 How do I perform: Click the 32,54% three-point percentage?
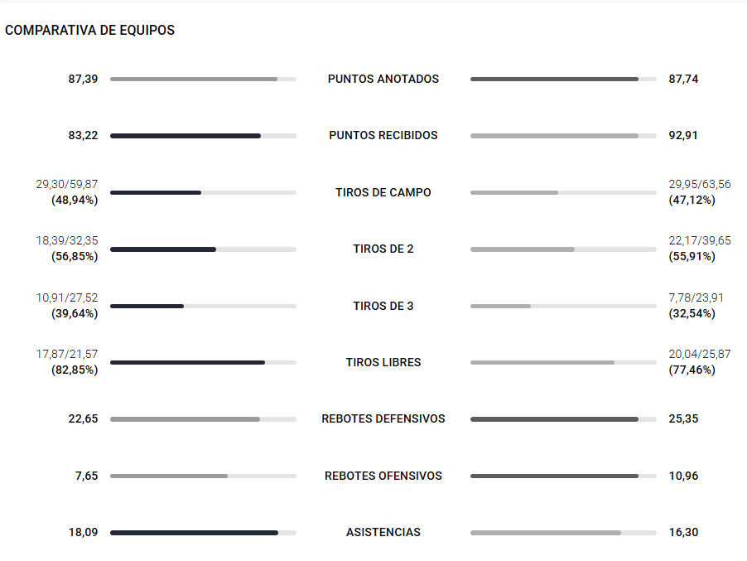coord(692,314)
